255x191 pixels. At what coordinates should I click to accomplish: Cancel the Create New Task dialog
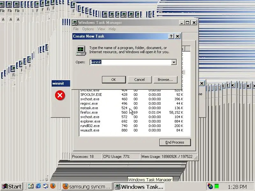pyautogui.click(x=139, y=80)
